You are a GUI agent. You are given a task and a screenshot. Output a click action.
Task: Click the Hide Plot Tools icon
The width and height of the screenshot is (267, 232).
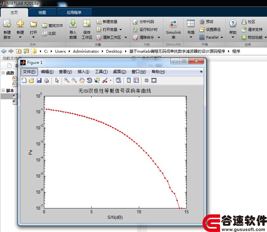[x=146, y=80]
